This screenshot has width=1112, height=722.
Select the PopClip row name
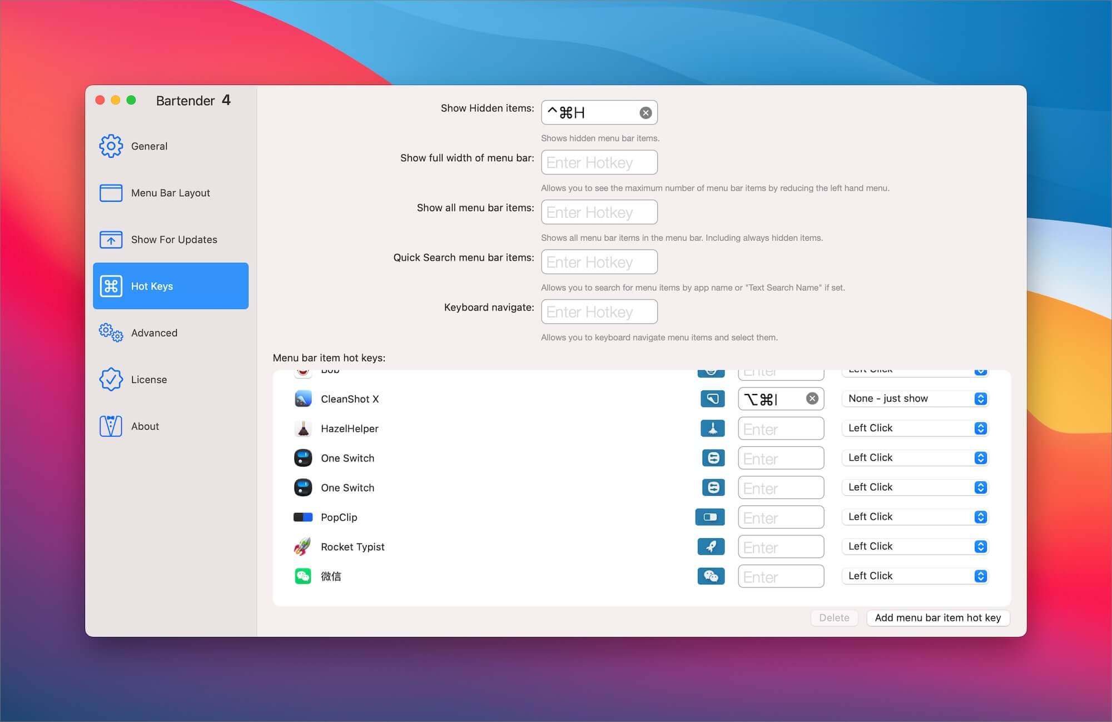[x=339, y=517]
